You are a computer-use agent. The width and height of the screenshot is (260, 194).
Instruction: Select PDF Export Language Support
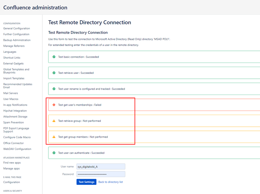point(16,130)
